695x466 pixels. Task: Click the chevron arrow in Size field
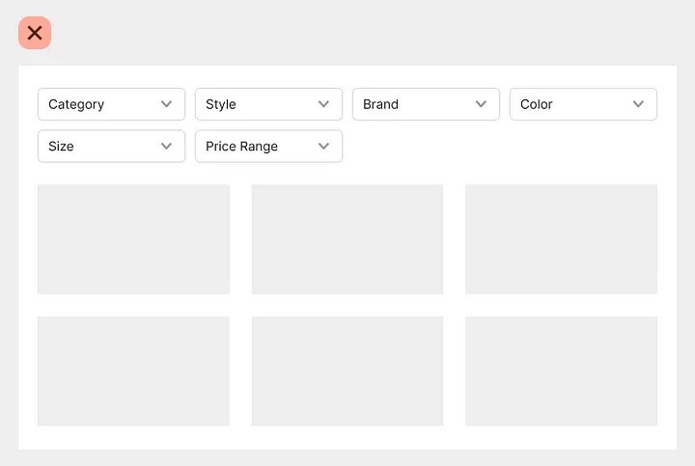click(x=166, y=147)
